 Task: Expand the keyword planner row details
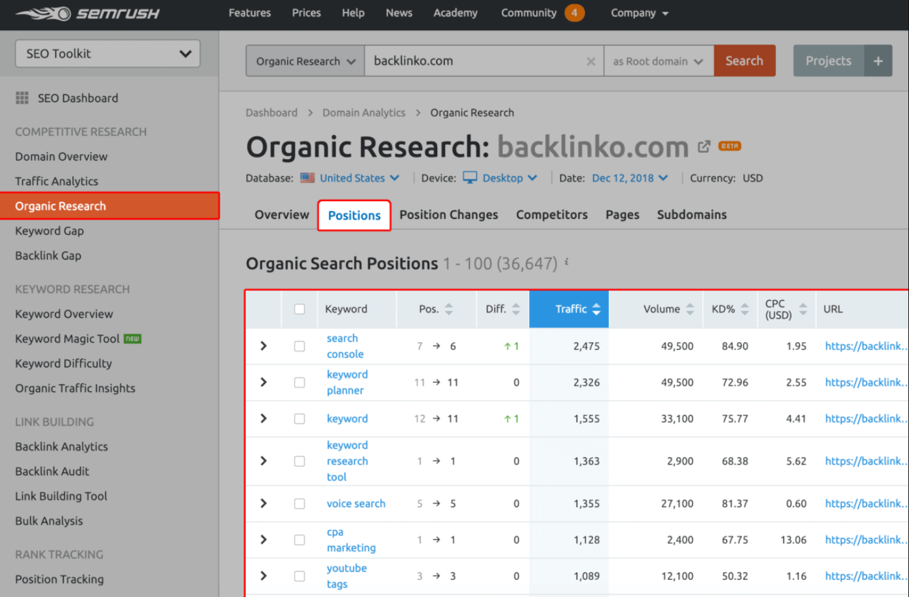pyautogui.click(x=263, y=382)
